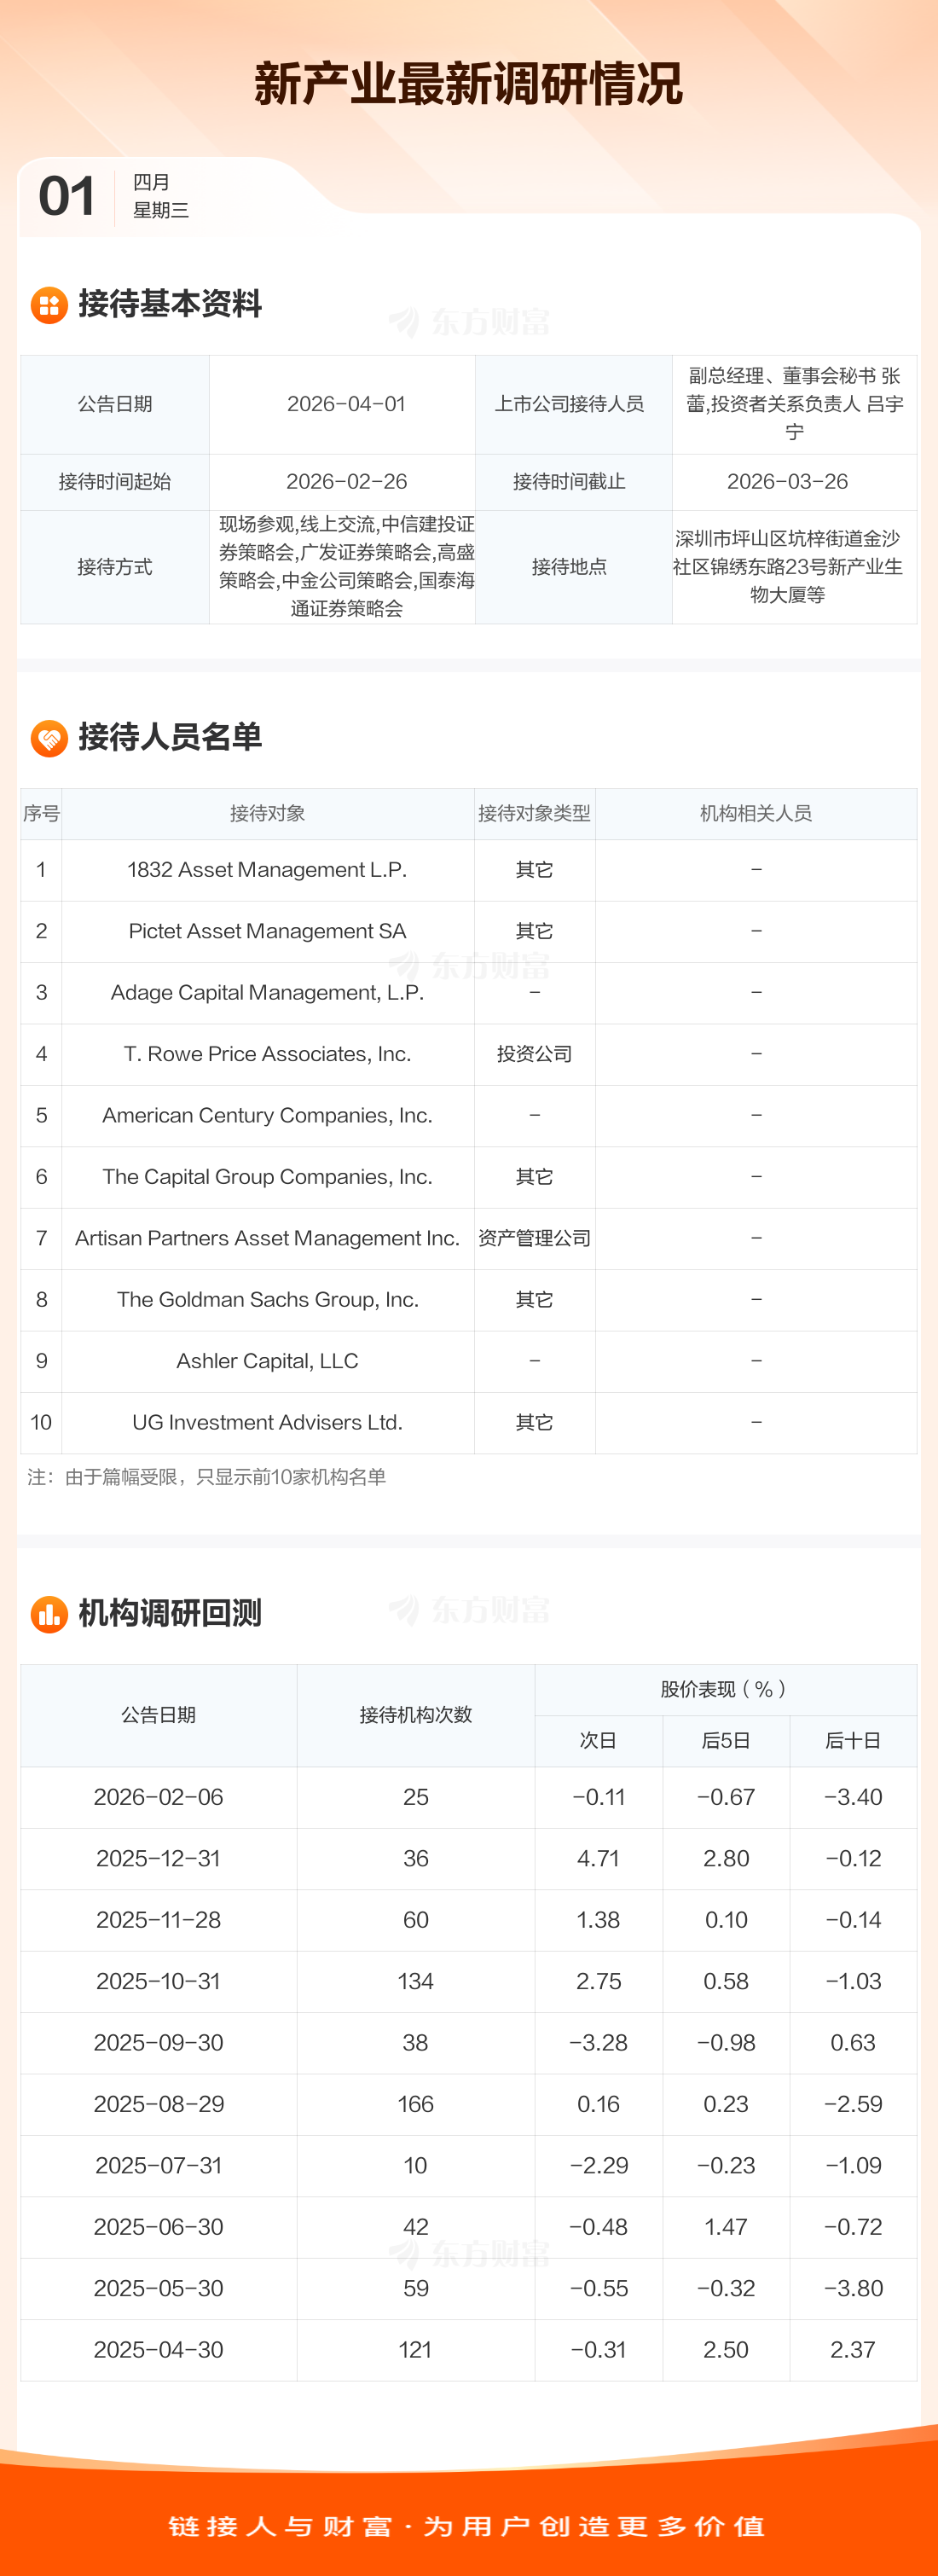Click the 后十日 sub-header
Screen dimensions: 938x2576
click(853, 1741)
